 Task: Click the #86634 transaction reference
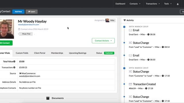(x=132, y=88)
